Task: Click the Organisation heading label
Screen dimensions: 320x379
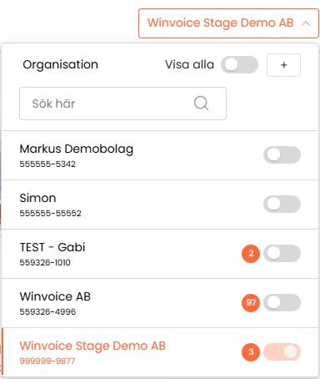Action: coord(60,64)
